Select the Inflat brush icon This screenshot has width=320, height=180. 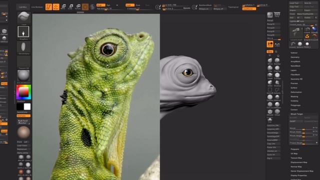(x=270, y=82)
